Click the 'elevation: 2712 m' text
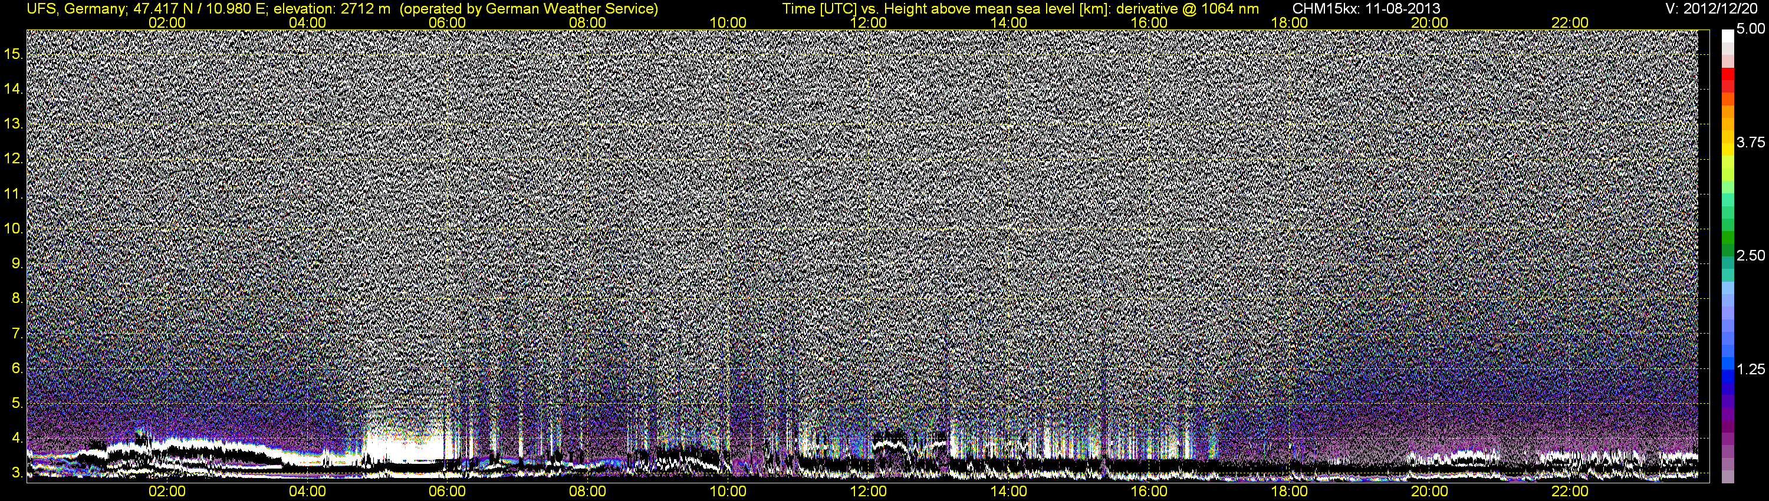The image size is (1769, 501). (331, 9)
